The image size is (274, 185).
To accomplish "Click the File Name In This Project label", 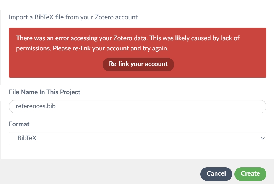I will click(x=45, y=92).
